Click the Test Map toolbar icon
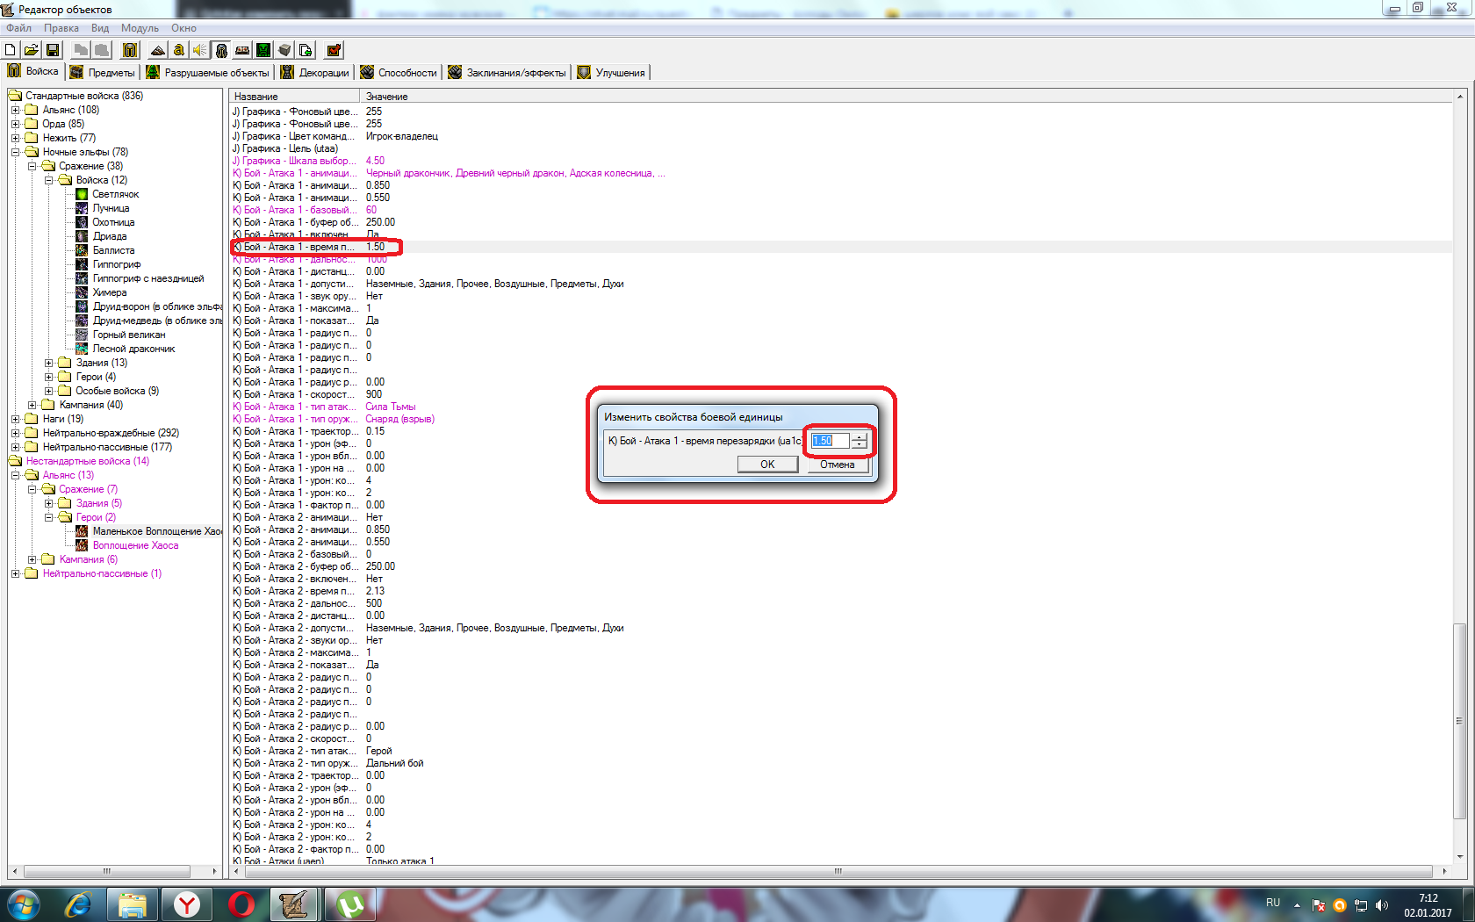 334,50
